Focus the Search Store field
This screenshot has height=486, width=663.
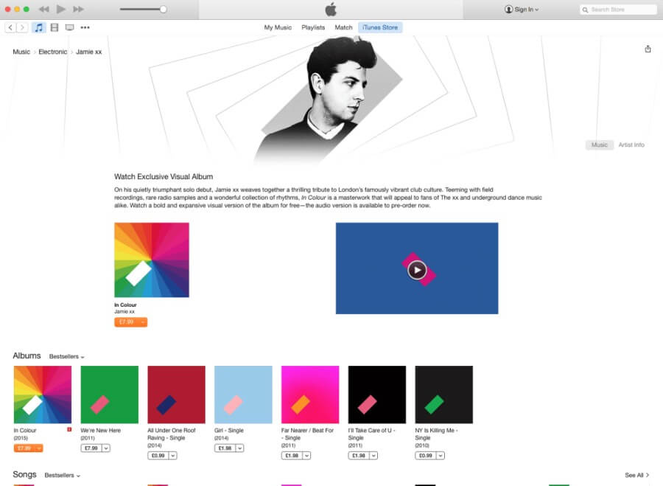click(618, 10)
